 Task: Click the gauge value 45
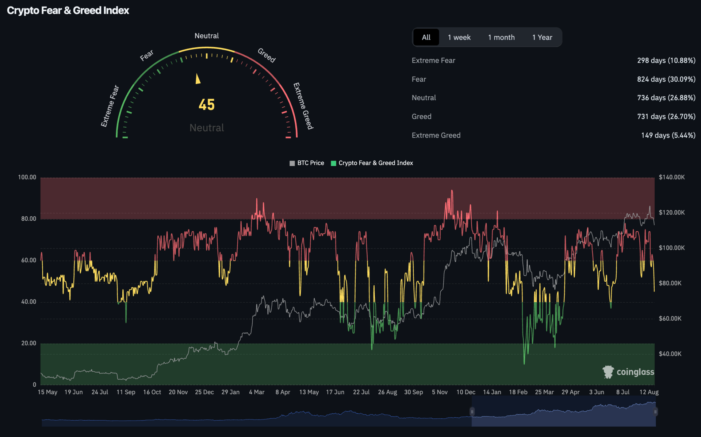[x=207, y=105]
